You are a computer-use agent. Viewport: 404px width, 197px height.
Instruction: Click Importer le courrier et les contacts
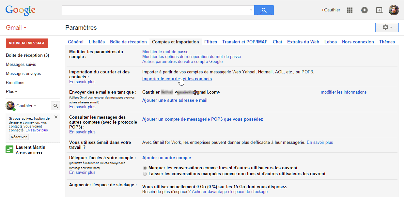coord(177,79)
